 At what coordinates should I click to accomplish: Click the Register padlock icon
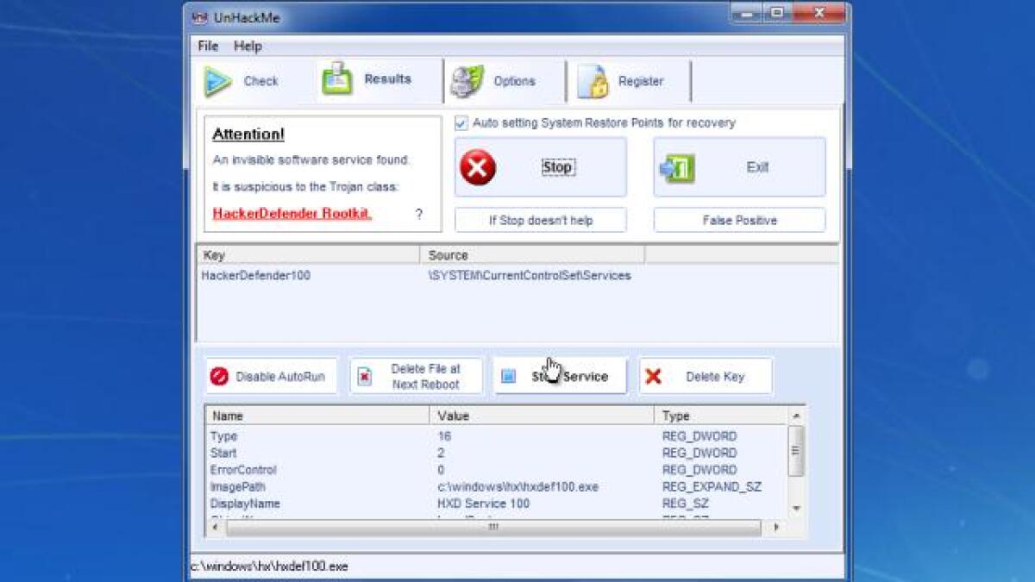593,78
